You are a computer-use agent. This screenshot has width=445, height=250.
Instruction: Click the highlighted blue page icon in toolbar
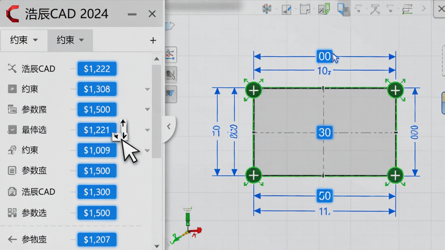click(343, 10)
